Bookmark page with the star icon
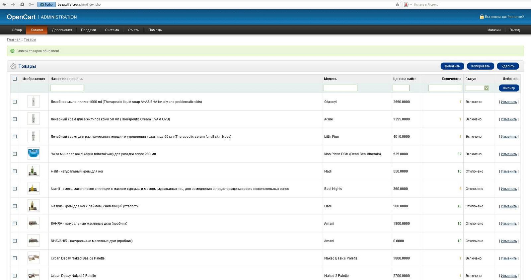Screen dimensions: 531x280 [397, 4]
